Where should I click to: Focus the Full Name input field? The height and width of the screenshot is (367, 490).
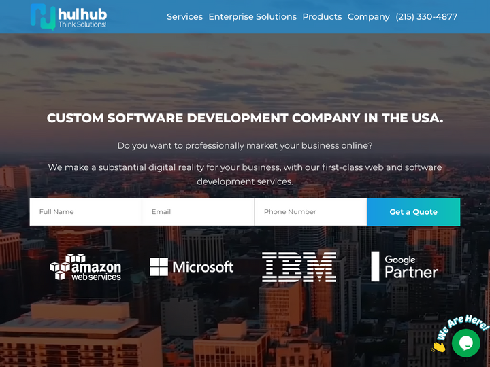click(x=86, y=212)
